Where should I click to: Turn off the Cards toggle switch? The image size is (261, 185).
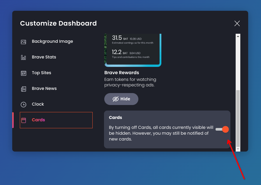pos(222,129)
